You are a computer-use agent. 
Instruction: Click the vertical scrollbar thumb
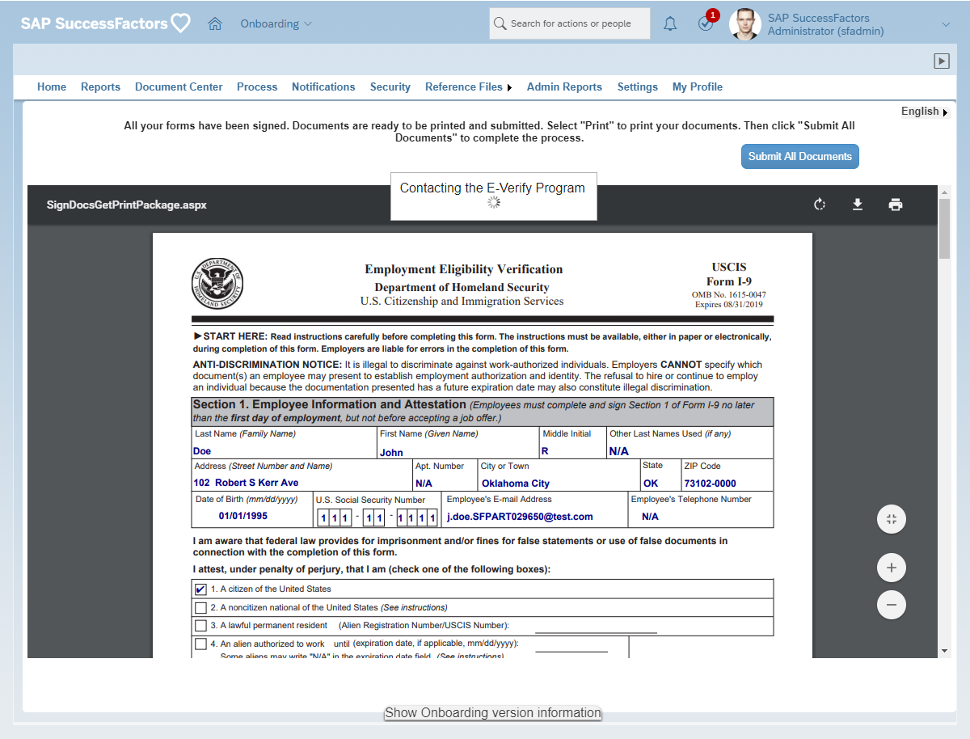pyautogui.click(x=944, y=229)
